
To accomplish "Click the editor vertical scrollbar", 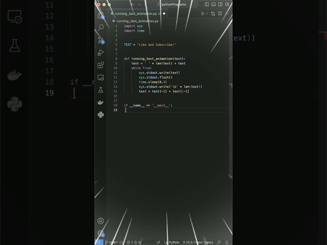I will [x=230, y=100].
